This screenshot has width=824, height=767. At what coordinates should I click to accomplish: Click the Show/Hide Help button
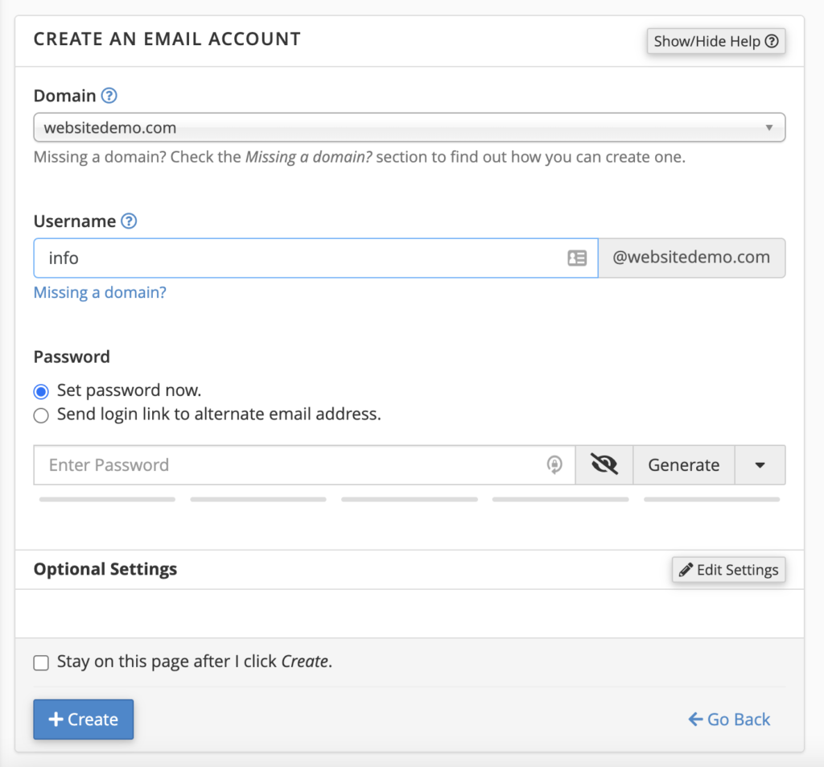(715, 42)
